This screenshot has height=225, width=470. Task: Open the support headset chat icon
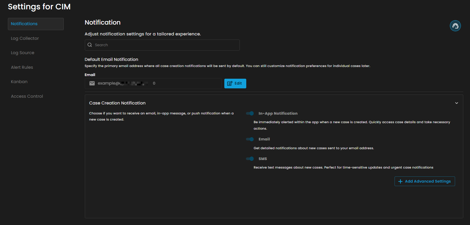[455, 26]
